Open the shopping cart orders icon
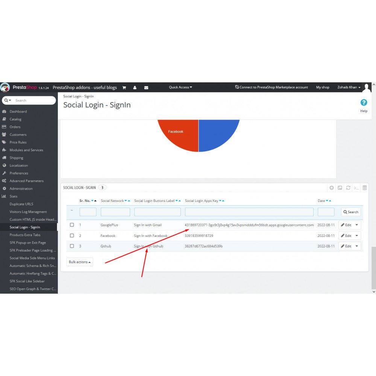 coord(124,88)
